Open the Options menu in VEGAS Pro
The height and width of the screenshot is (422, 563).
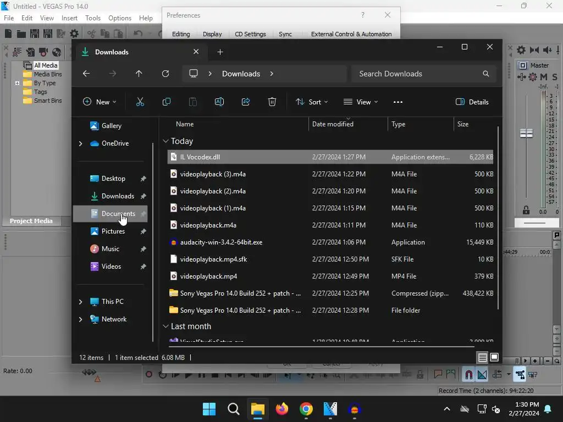pyautogui.click(x=119, y=18)
